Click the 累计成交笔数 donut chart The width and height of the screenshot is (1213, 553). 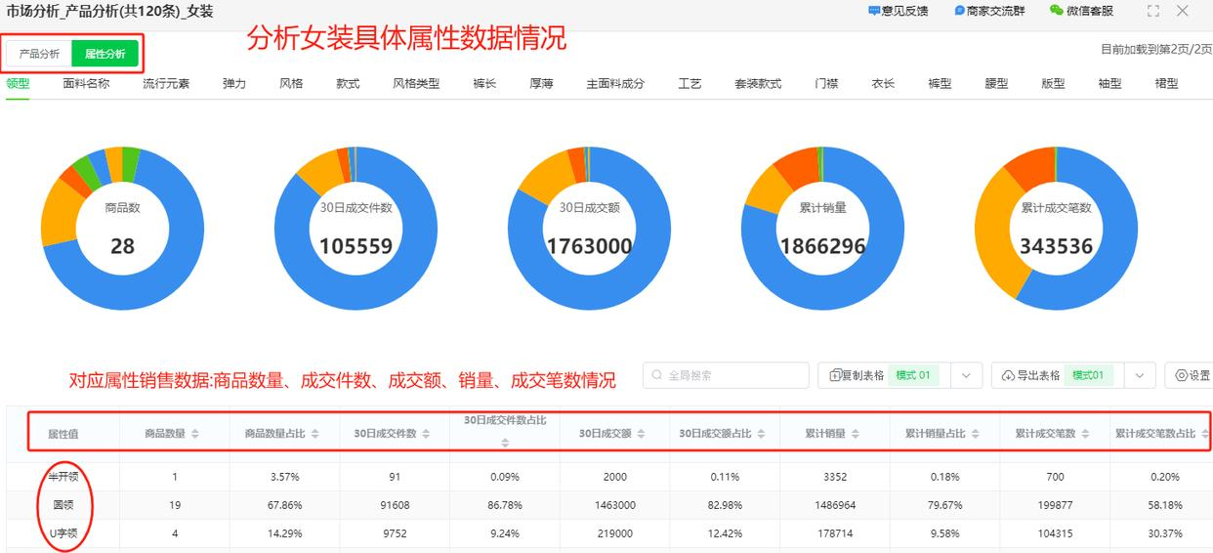(x=1056, y=229)
